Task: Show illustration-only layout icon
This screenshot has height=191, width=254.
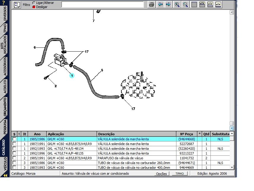Action: coord(218,4)
